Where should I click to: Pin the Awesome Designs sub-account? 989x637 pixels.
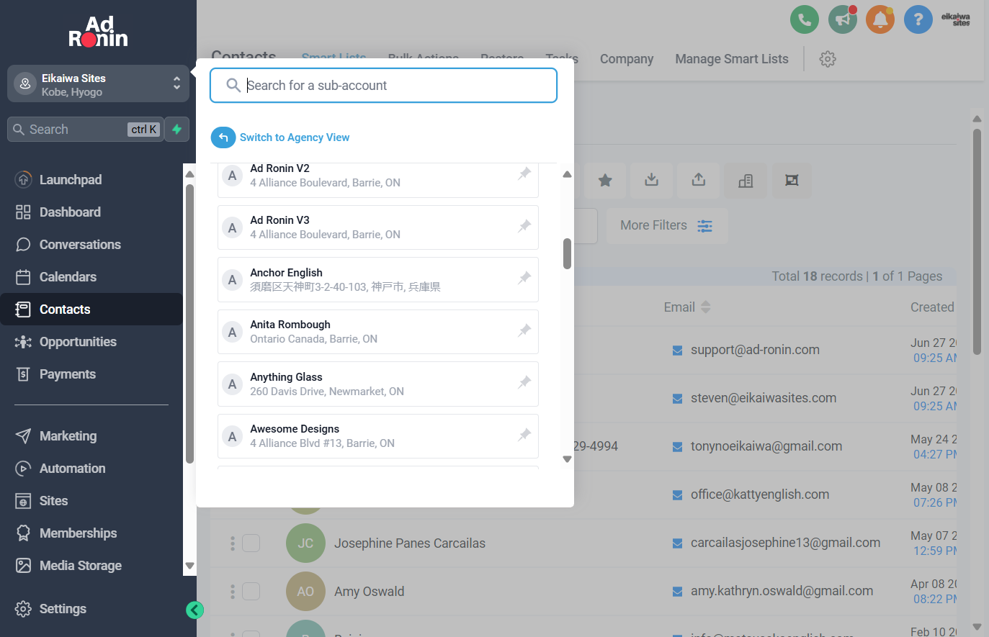click(x=524, y=435)
